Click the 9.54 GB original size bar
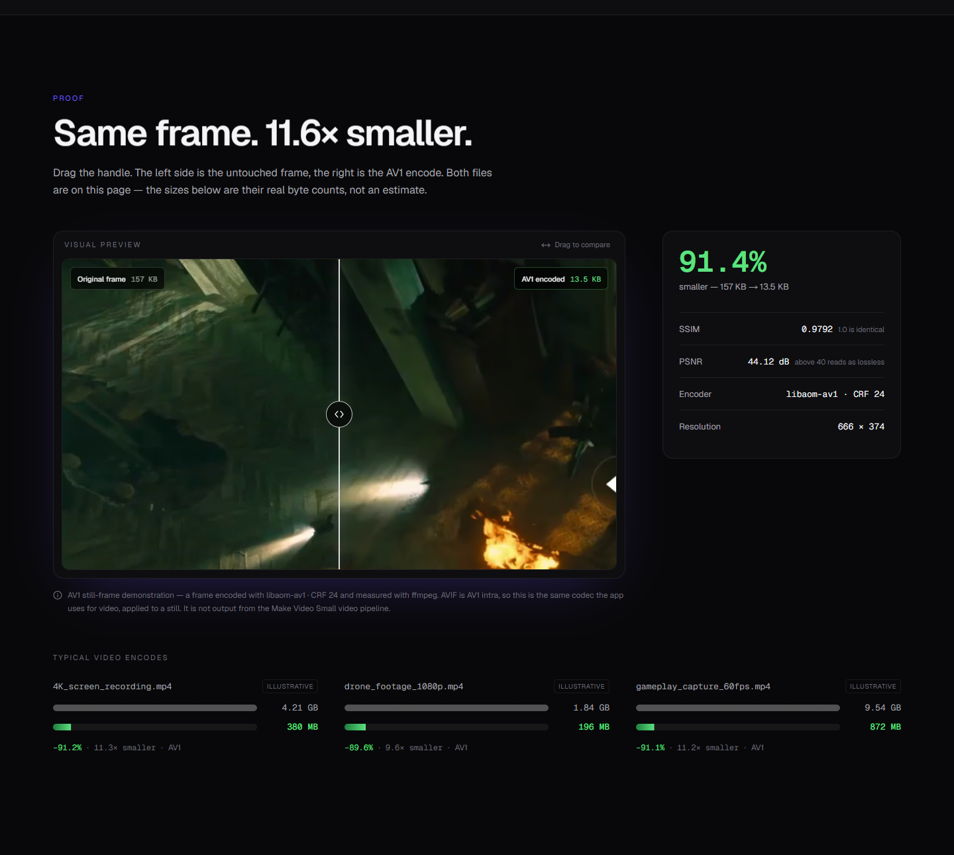 coord(738,708)
